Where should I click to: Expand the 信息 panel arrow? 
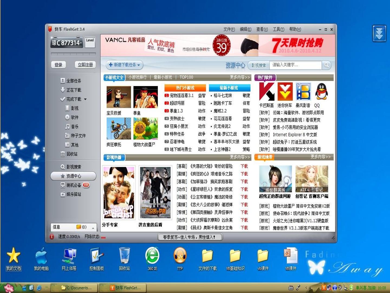[93, 228]
